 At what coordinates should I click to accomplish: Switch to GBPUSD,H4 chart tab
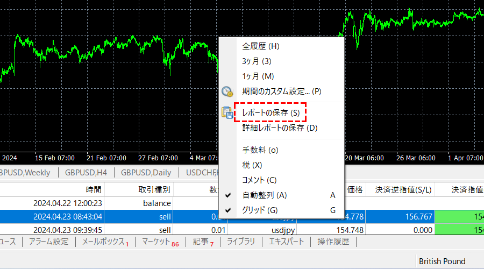(x=86, y=172)
